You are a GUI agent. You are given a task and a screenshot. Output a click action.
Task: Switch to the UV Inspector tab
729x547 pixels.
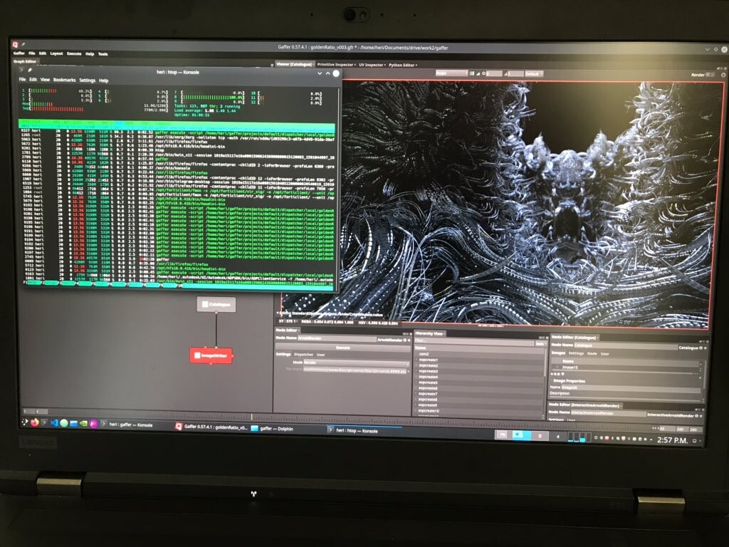(372, 65)
